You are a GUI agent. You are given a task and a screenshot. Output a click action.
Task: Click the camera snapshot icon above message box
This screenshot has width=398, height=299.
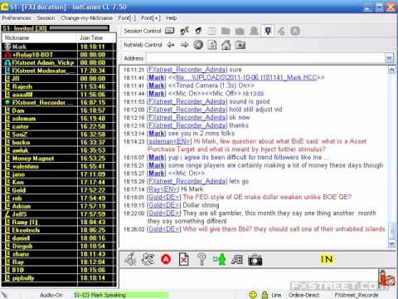tap(255, 260)
